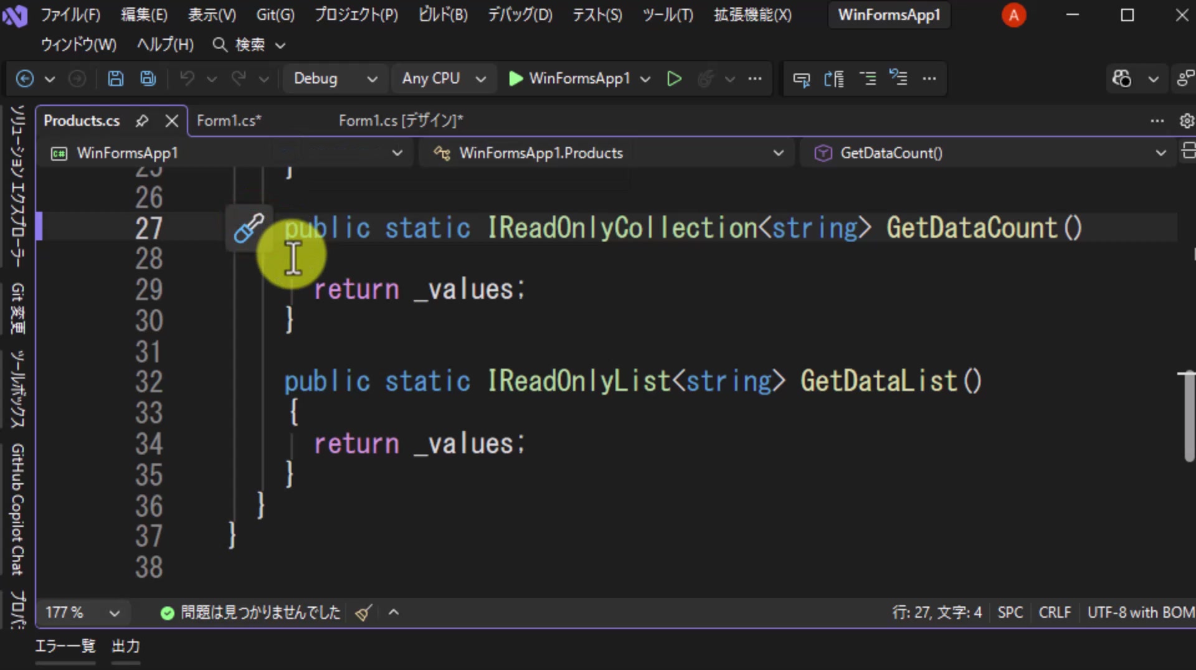Open the WinFormsApp1 project navigation dropdown
Screen dimensions: 1196x670
click(x=225, y=153)
